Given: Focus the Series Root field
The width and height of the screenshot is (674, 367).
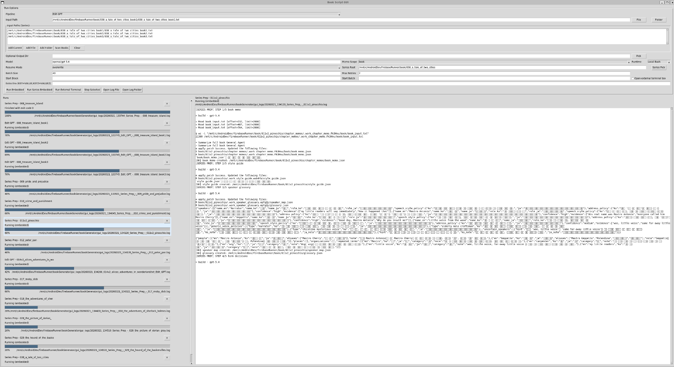Looking at the screenshot, I should click(x=502, y=67).
